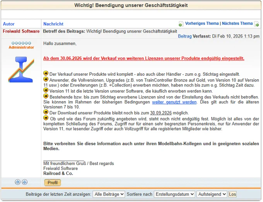Click the 'Freiwald Software' author name
The width and height of the screenshot is (263, 202).
(21, 31)
